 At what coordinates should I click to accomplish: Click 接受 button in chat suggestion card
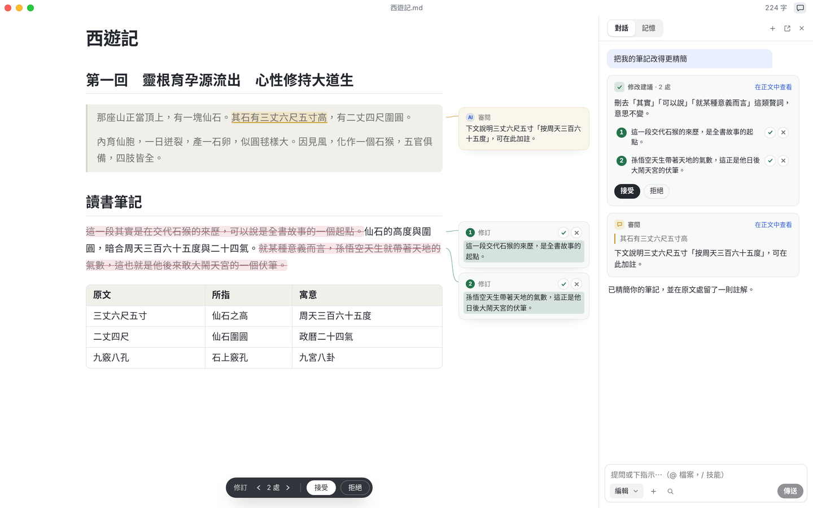[x=627, y=191]
